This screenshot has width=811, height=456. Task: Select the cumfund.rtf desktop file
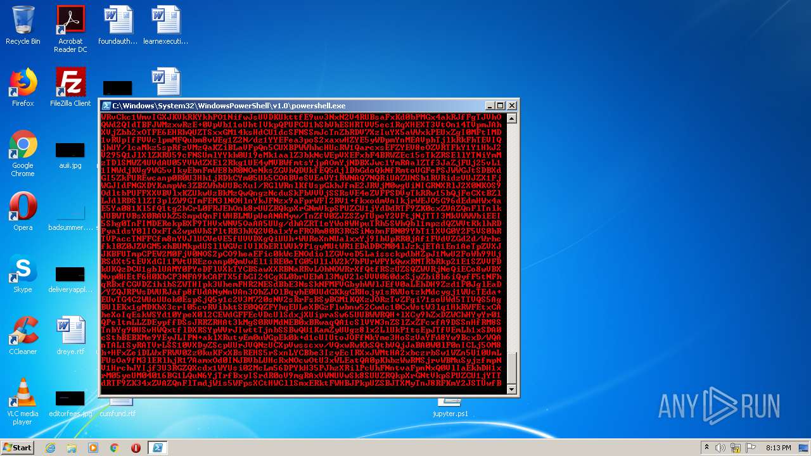118,407
